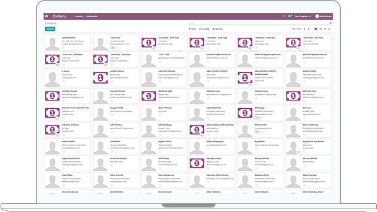Open activity clock on AAKRITI RAHRA card
This screenshot has height=212, width=377.
pos(112,81)
